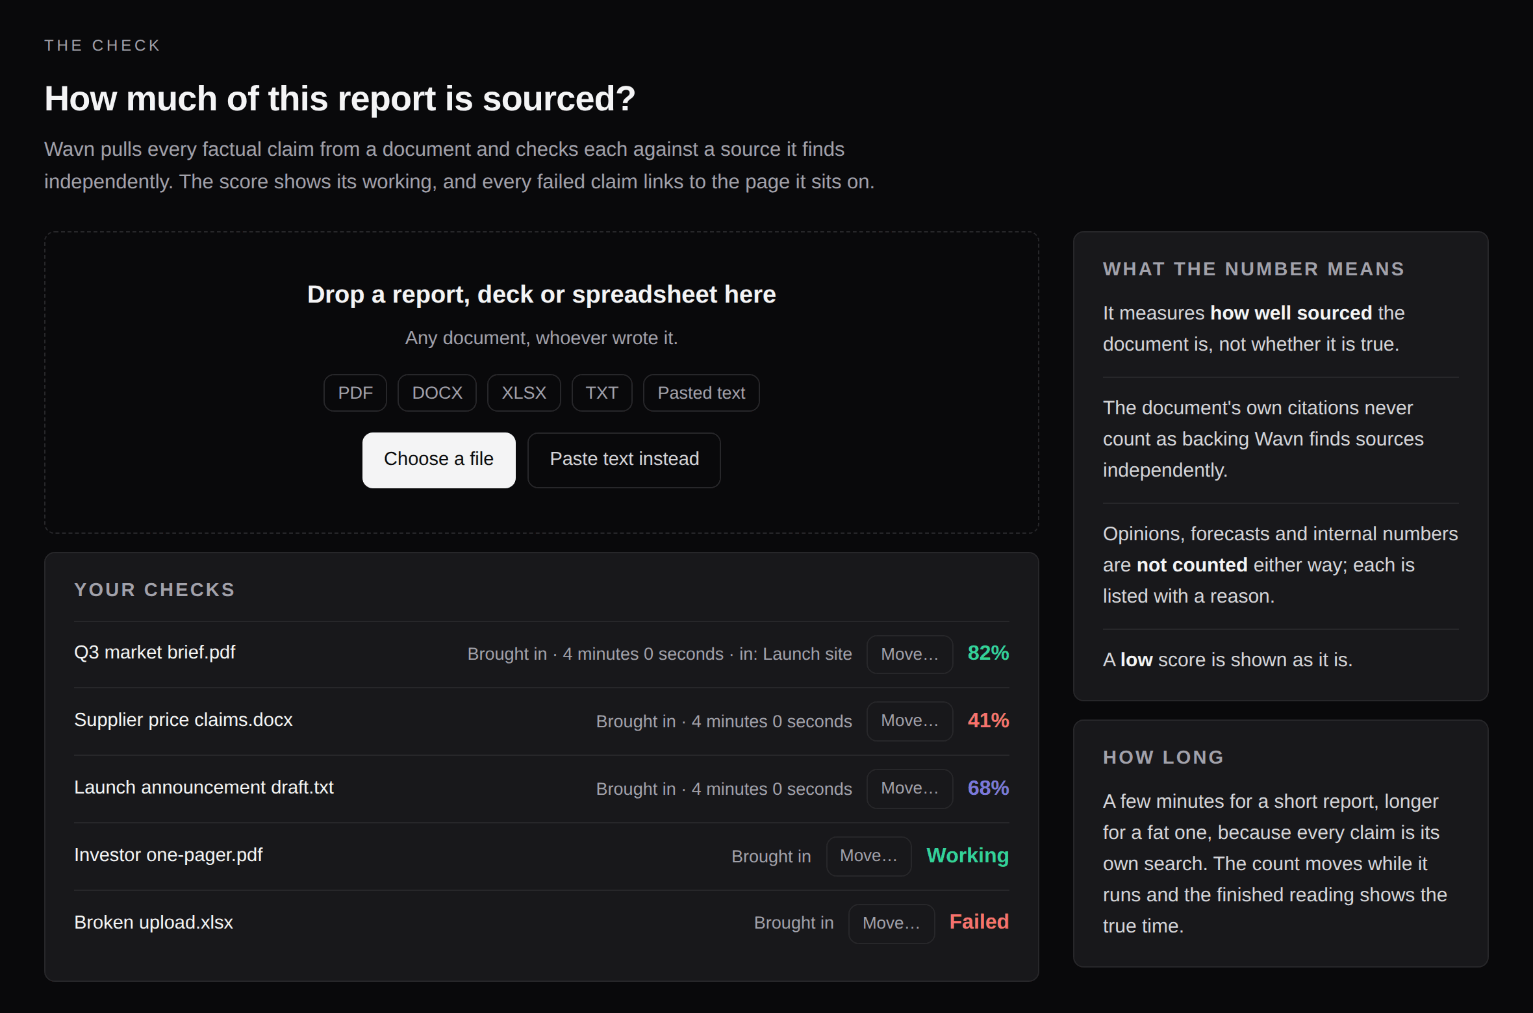
Task: Click the 68% score
Action: tap(988, 788)
